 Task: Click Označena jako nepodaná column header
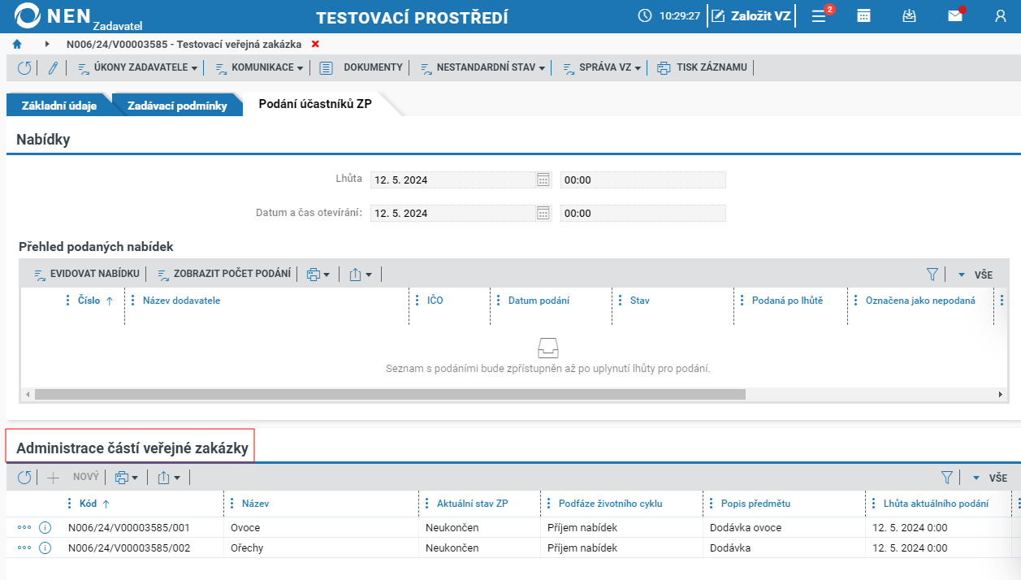[x=920, y=301]
